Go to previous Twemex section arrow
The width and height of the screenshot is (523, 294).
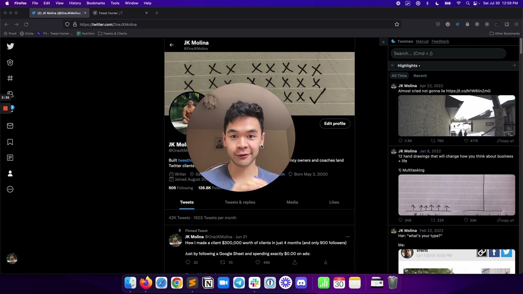(x=393, y=65)
